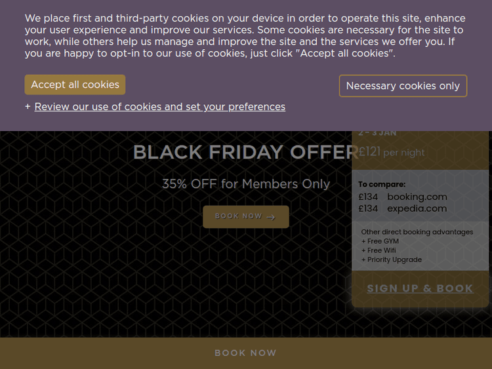The width and height of the screenshot is (492, 369).
Task: Click the BLACK FRIDAY OFFER heading
Action: click(245, 152)
